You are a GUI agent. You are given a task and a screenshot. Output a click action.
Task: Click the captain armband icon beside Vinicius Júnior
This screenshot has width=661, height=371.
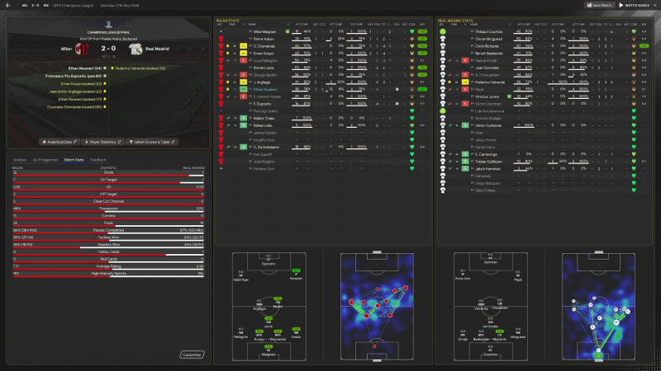point(509,96)
